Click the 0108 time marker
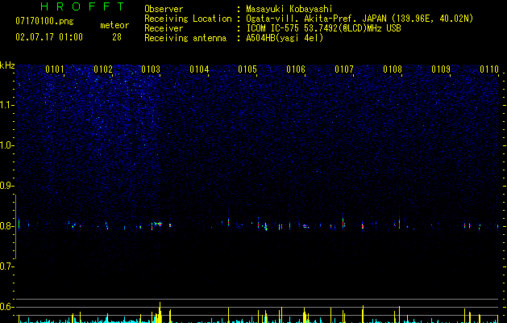Screen dimensions: 507x323 [x=393, y=69]
